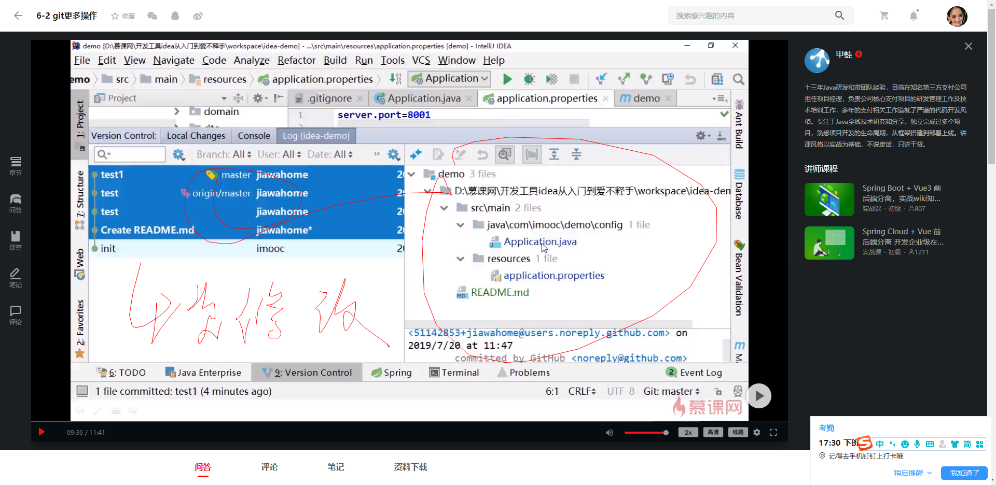Click the Show History clock icon
This screenshot has height=485, width=996.
point(668,79)
